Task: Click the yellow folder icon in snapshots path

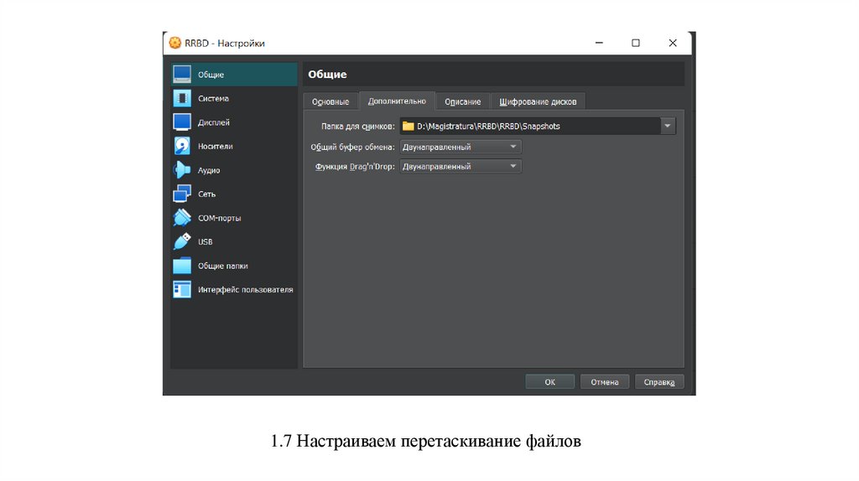Action: [409, 126]
